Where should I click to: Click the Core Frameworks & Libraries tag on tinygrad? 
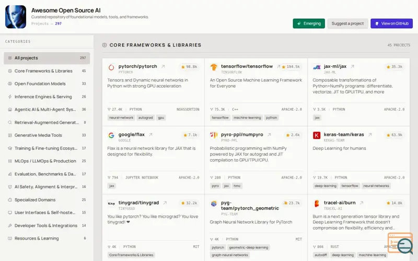tap(131, 255)
